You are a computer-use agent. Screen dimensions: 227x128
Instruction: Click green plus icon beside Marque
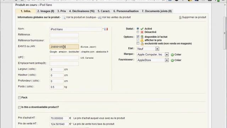tap(172, 55)
